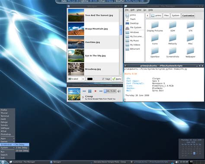
Task: Open the Screenshots folder
Action: pos(173,53)
